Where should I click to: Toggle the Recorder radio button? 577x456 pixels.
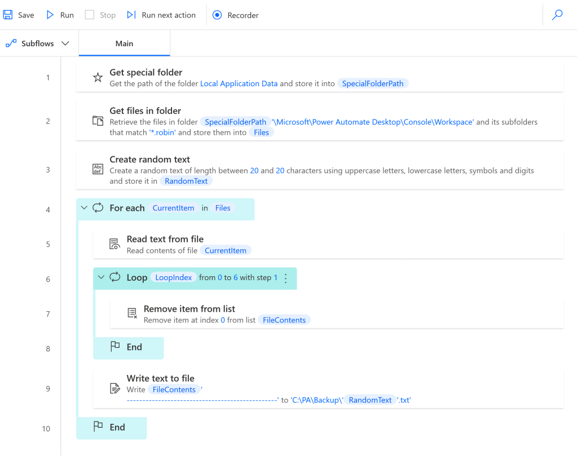click(217, 15)
